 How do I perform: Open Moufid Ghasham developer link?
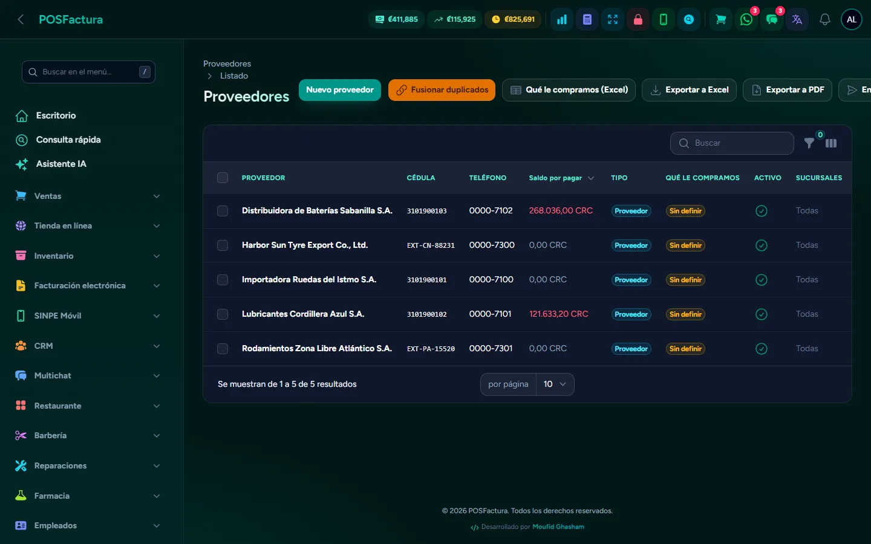pos(558,527)
